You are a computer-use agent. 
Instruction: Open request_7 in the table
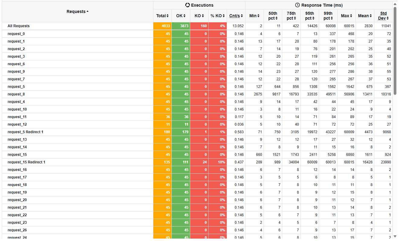point(16,79)
